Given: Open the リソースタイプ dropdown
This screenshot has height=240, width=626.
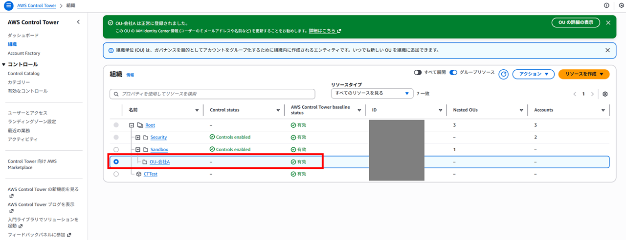Looking at the screenshot, I should pyautogui.click(x=373, y=93).
